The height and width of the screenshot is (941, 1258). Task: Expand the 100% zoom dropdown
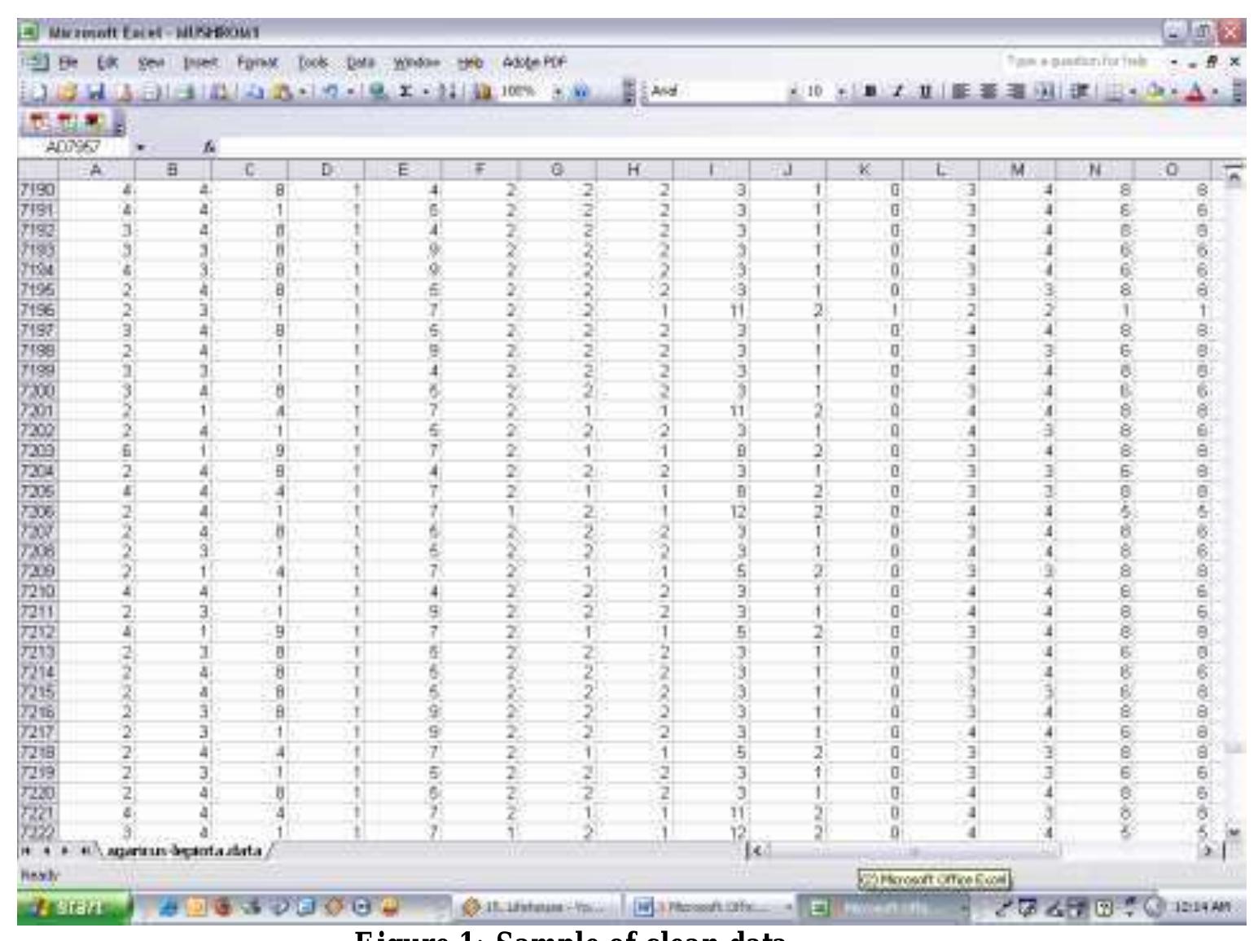click(557, 90)
